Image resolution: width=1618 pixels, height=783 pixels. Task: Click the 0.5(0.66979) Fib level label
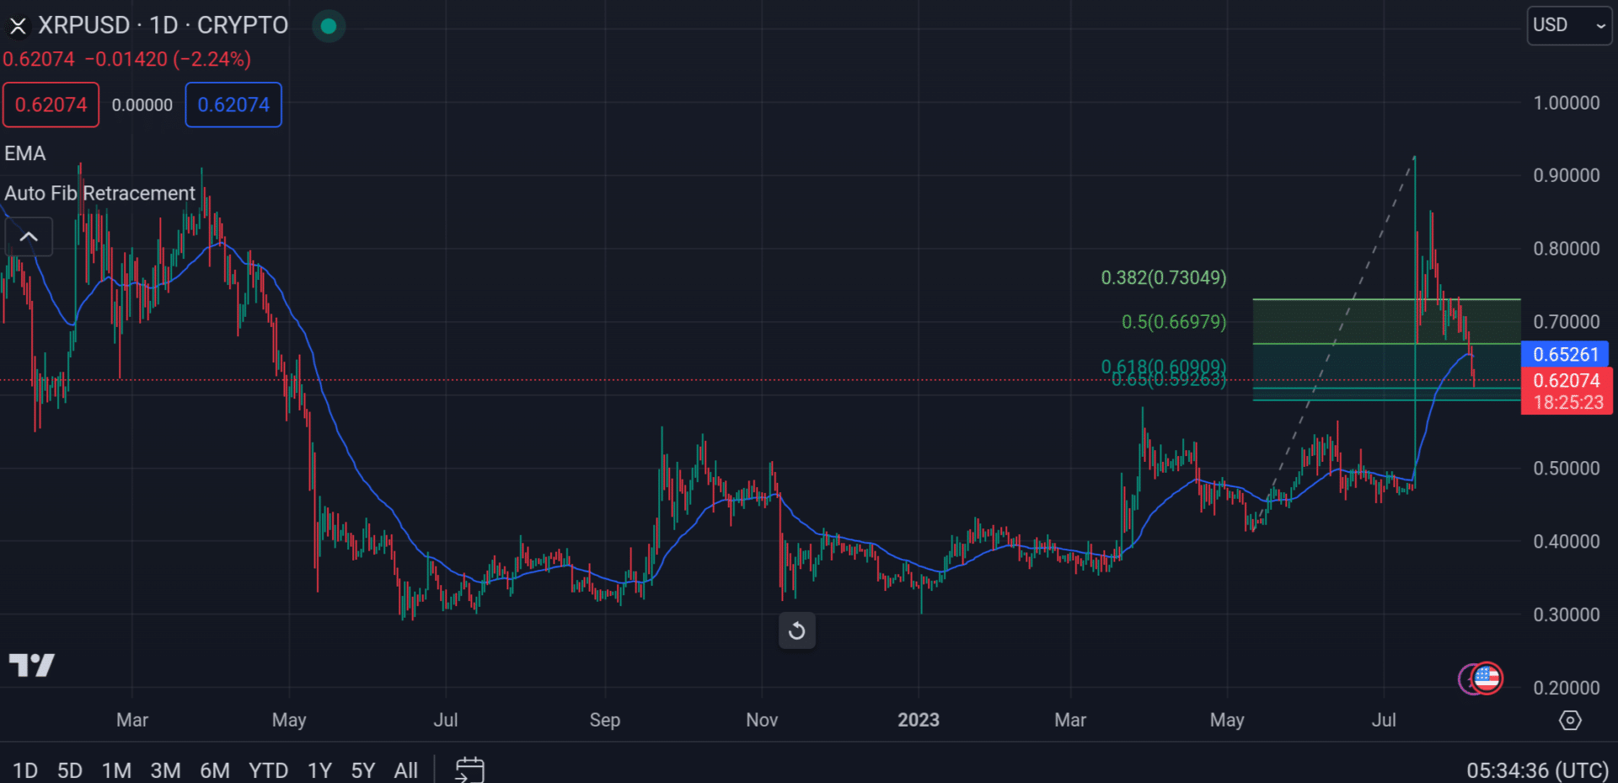[1174, 321]
